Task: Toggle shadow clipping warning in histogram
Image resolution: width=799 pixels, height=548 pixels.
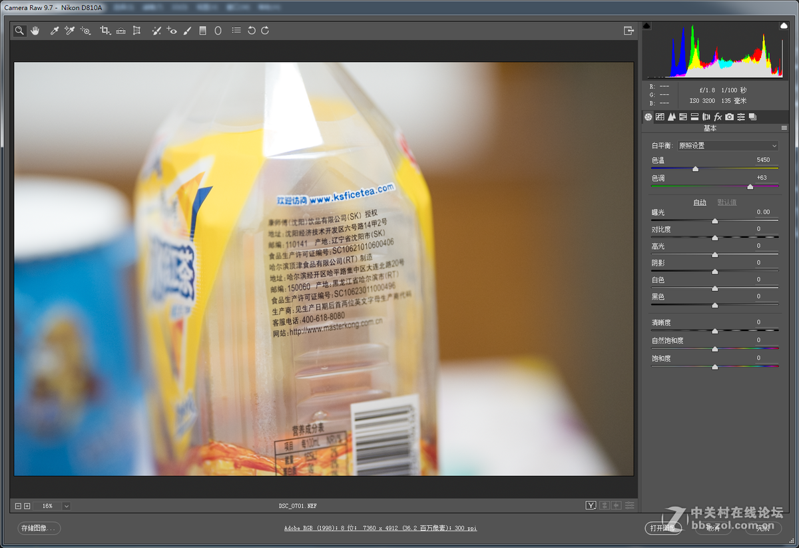Action: 647,25
